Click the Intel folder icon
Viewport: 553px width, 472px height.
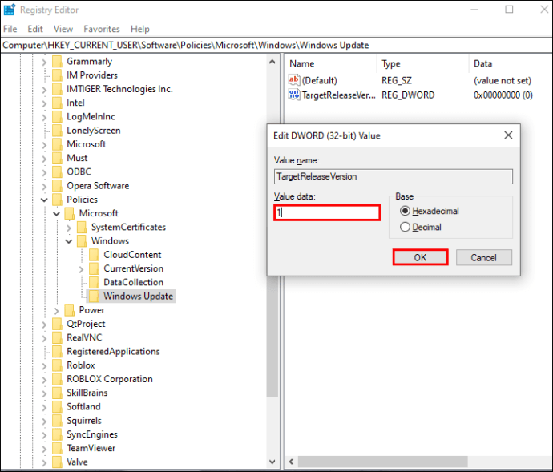(x=57, y=103)
